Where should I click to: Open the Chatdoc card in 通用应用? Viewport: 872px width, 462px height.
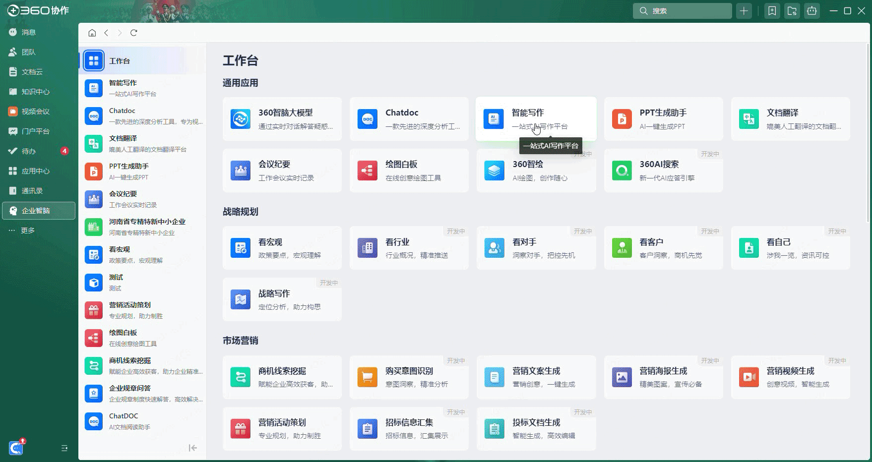(x=409, y=119)
